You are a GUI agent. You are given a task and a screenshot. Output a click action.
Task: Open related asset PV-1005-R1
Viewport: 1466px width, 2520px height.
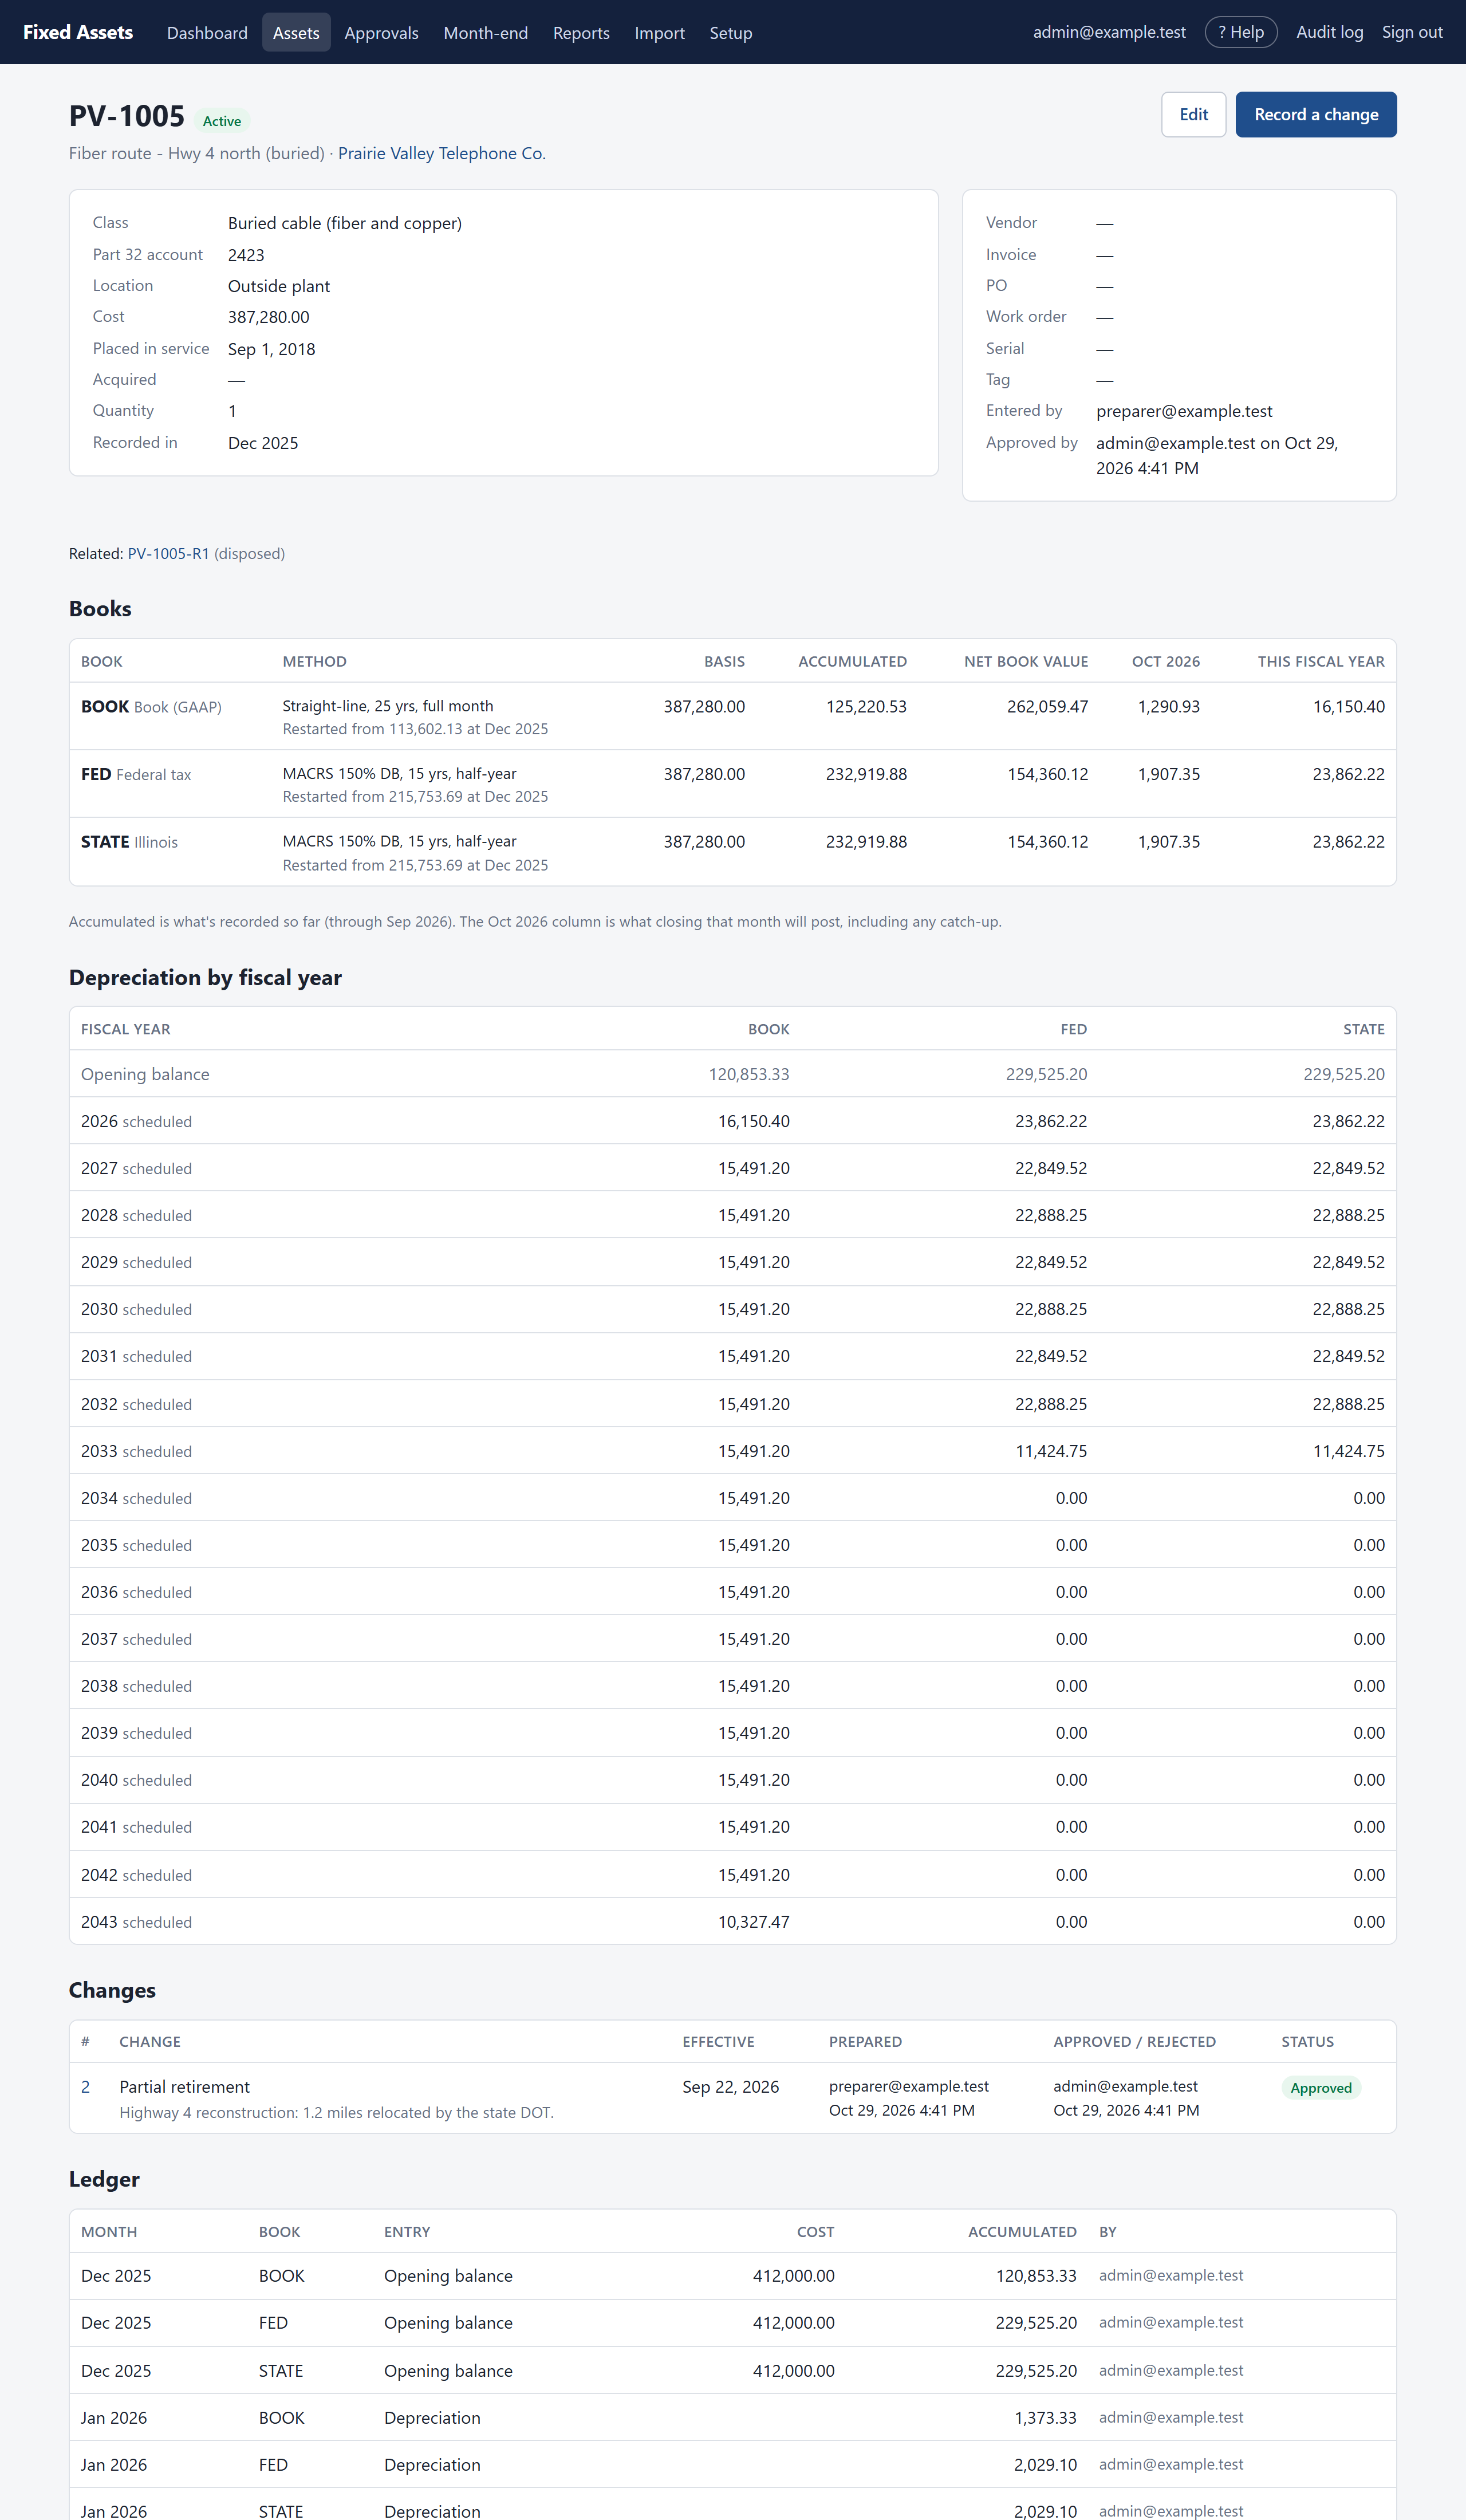tap(168, 553)
